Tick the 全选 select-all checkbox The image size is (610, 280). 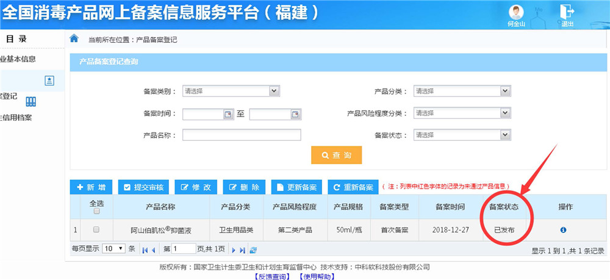[x=96, y=211]
